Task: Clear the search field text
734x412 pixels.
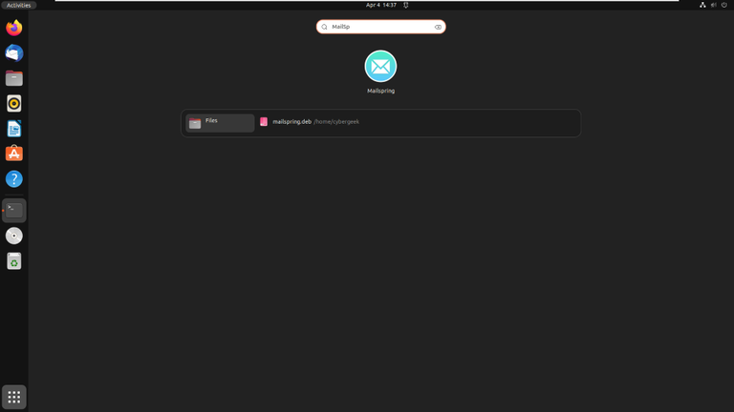Action: (438, 27)
